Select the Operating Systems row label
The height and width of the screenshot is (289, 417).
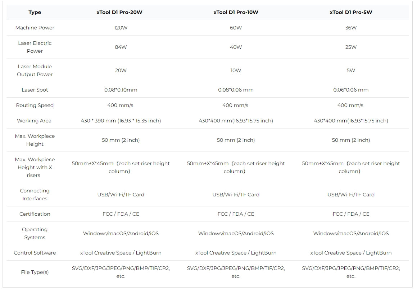coord(35,233)
